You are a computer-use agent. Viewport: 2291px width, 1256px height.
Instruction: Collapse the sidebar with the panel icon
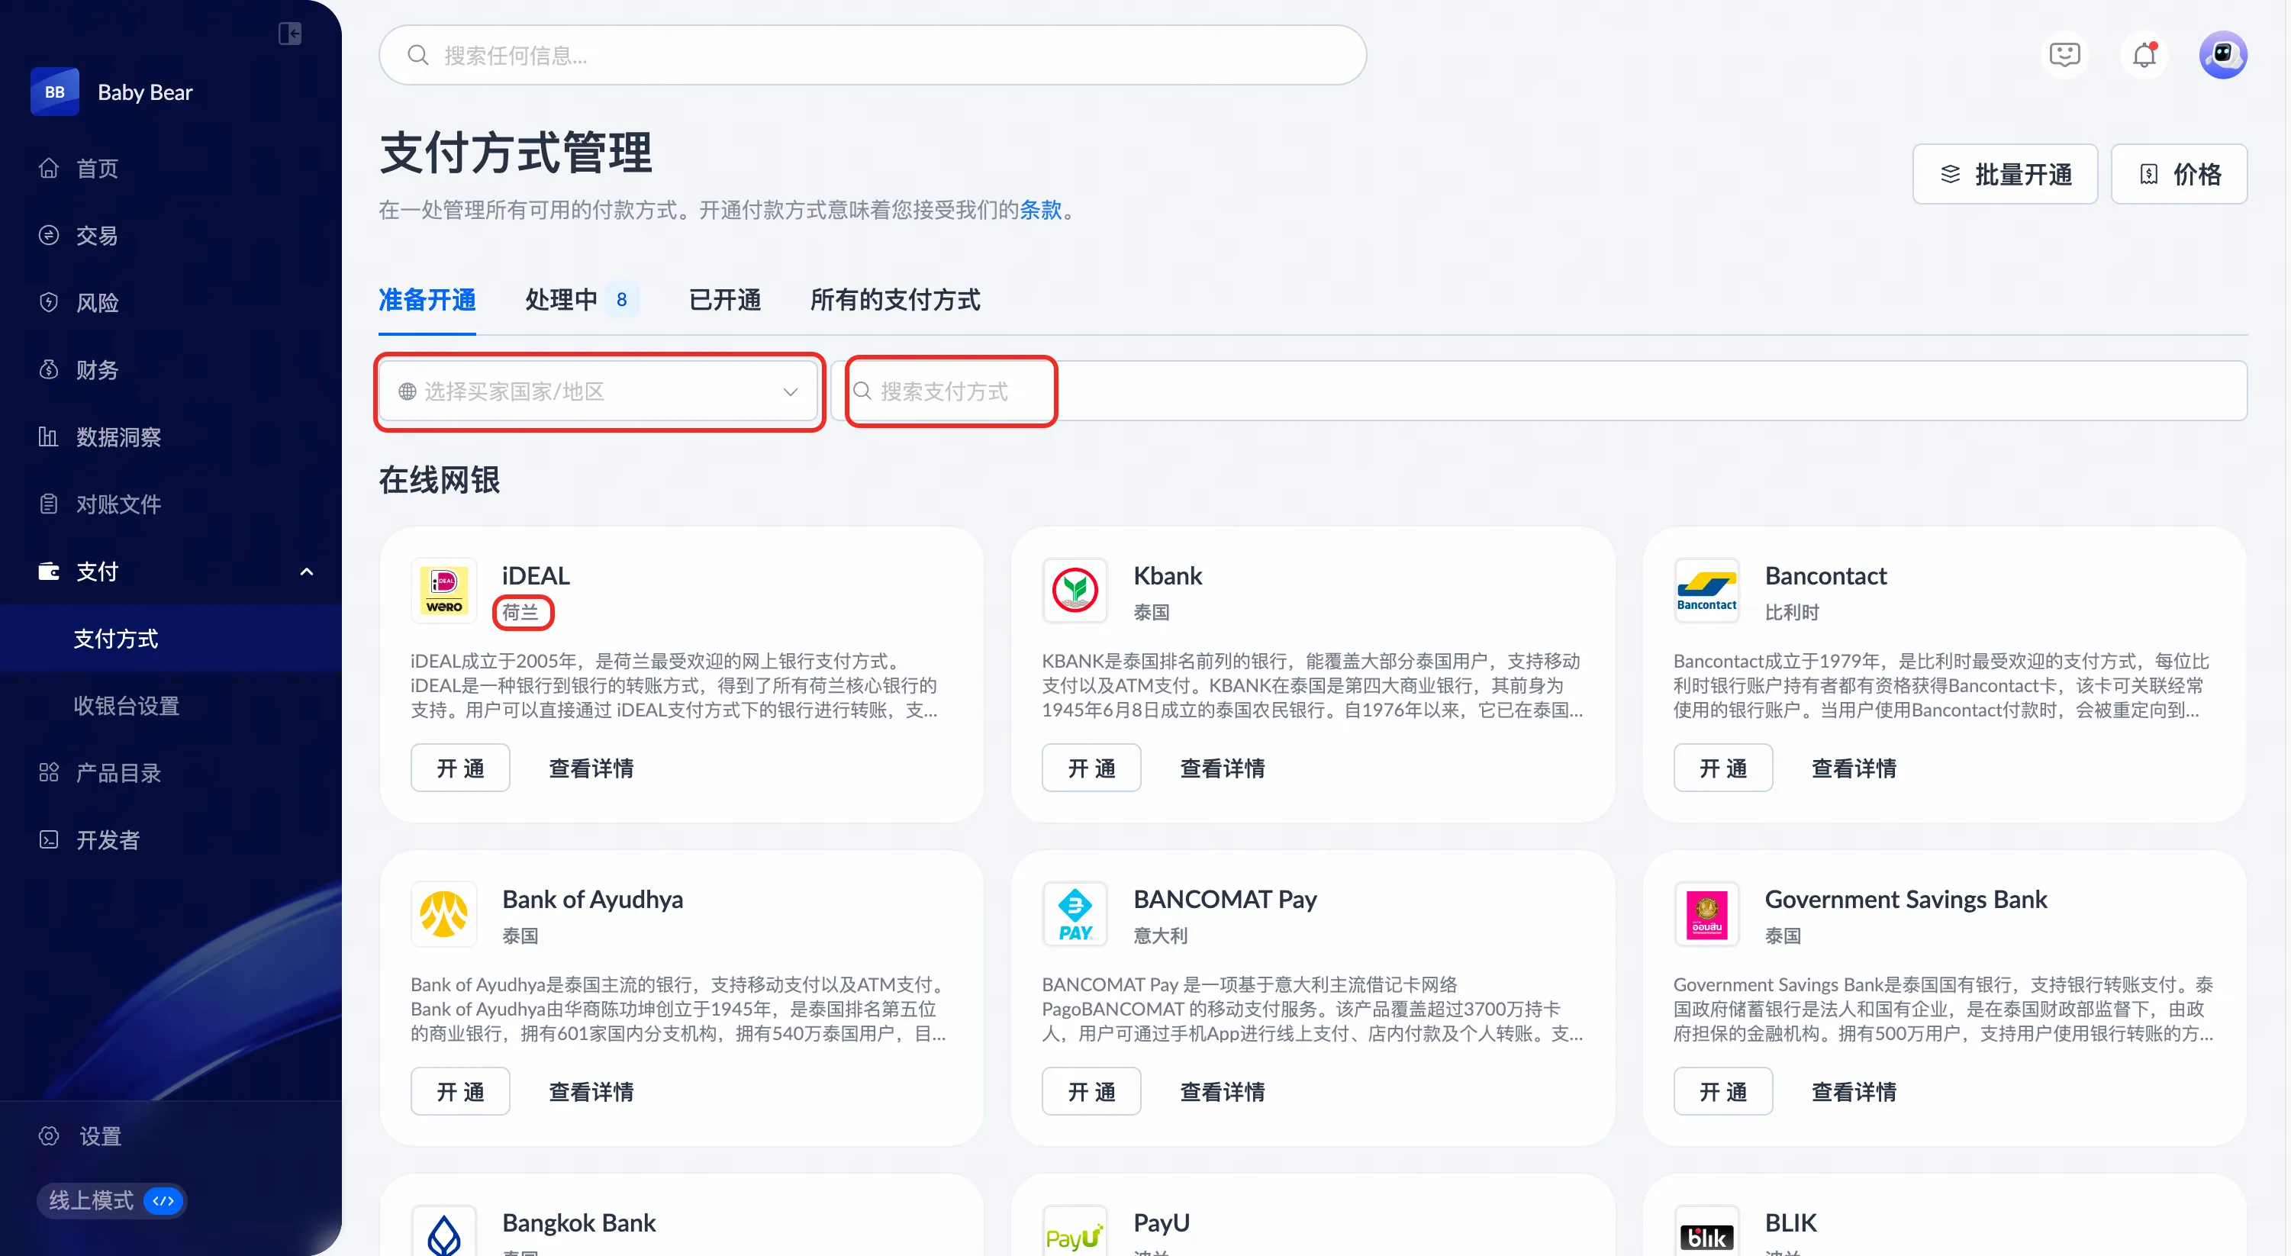(289, 34)
